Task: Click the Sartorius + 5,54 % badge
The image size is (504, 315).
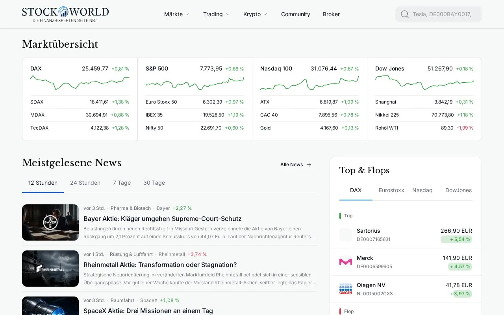Action: click(456, 239)
